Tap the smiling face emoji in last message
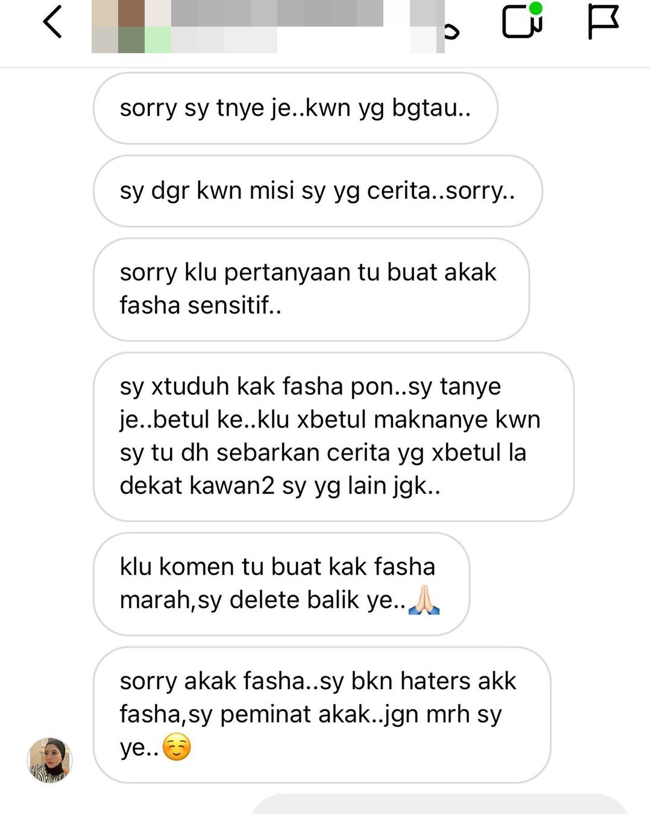The height and width of the screenshot is (814, 651). tap(177, 747)
